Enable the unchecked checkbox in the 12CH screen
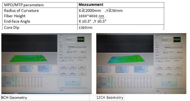Screen dimensions: 190x101 [x=175, y=61]
